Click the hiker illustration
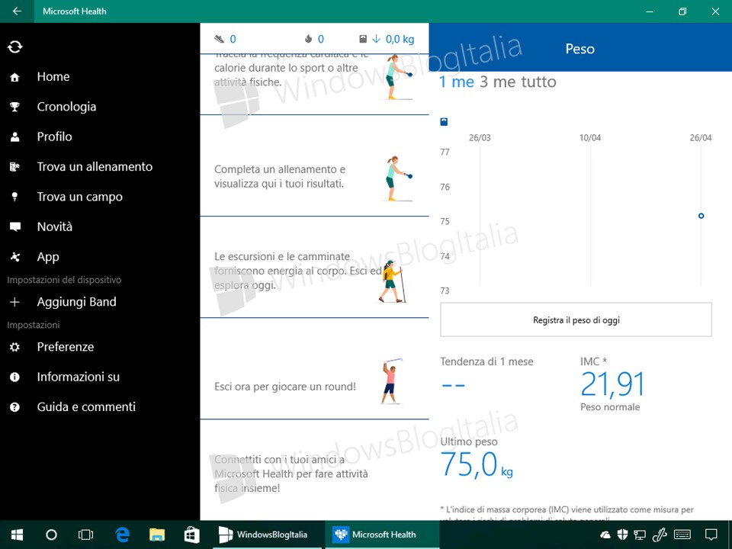The height and width of the screenshot is (549, 732). click(391, 281)
